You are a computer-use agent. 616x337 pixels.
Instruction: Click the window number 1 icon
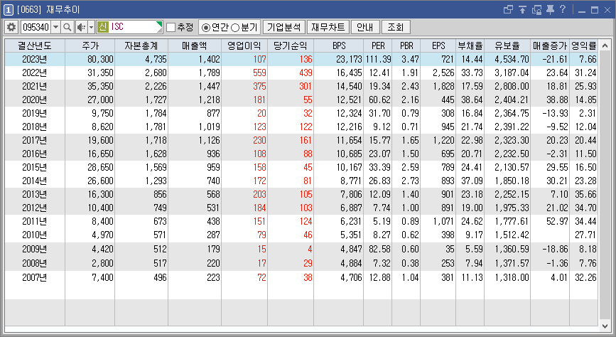pos(9,9)
